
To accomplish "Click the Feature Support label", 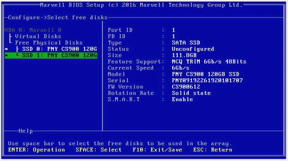I will coord(134,62).
